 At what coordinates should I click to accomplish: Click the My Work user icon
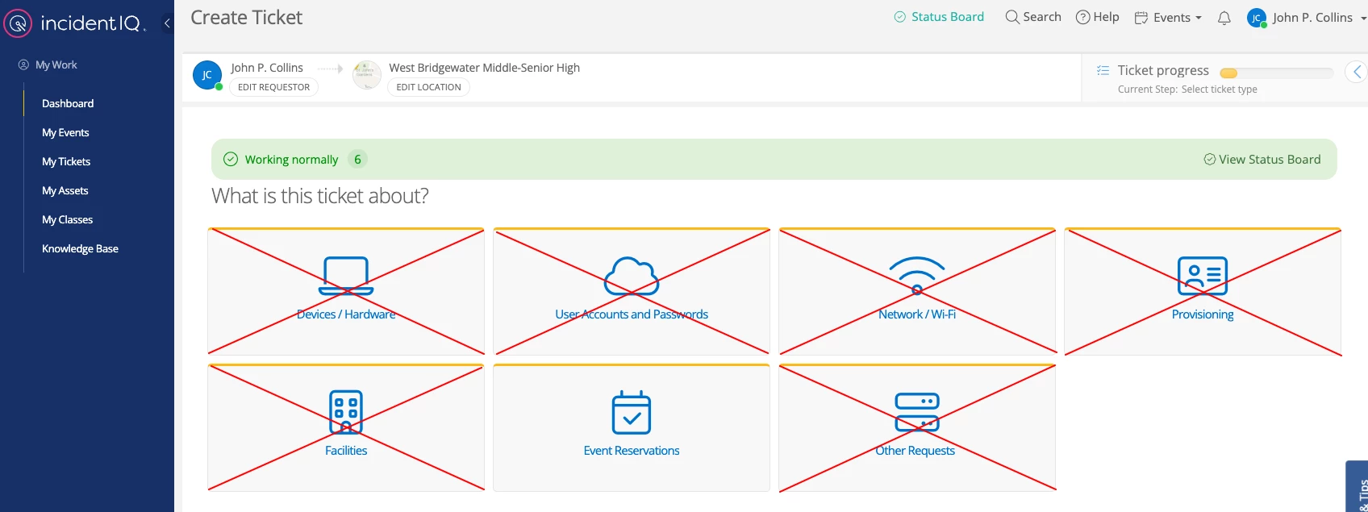point(23,65)
